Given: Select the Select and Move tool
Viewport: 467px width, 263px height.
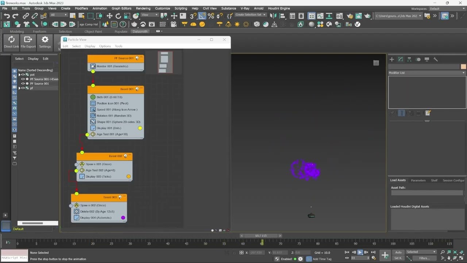Looking at the screenshot, I should click(109, 16).
